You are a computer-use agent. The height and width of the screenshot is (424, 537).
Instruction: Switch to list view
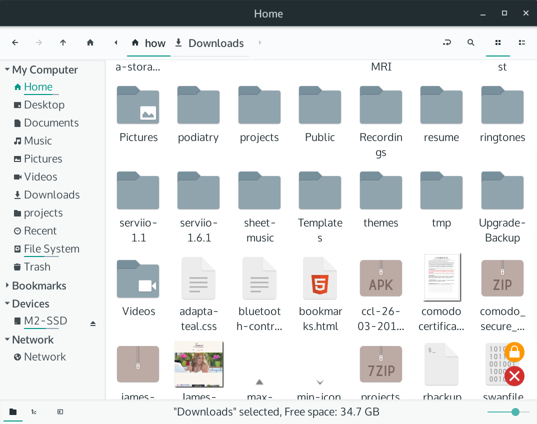tap(522, 42)
